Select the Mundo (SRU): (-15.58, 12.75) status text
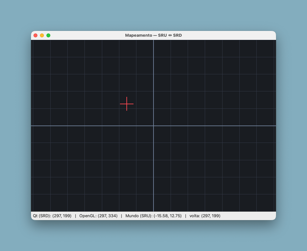The width and height of the screenshot is (307, 251). [153, 216]
